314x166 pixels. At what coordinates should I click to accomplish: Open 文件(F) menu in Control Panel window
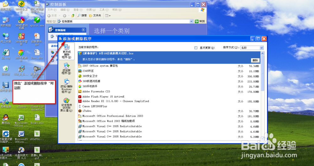pyautogui.click(x=52, y=10)
